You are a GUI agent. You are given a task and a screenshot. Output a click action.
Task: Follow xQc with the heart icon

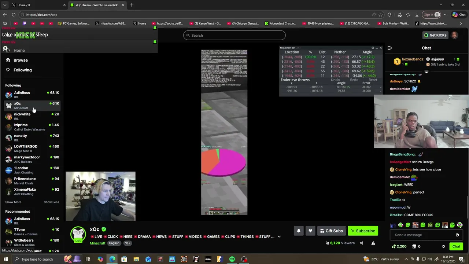coord(310,231)
